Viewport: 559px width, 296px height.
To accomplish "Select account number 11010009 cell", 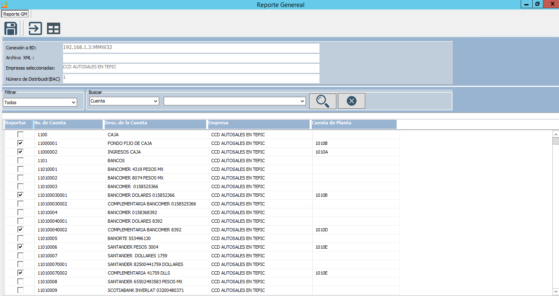I will tap(70, 290).
